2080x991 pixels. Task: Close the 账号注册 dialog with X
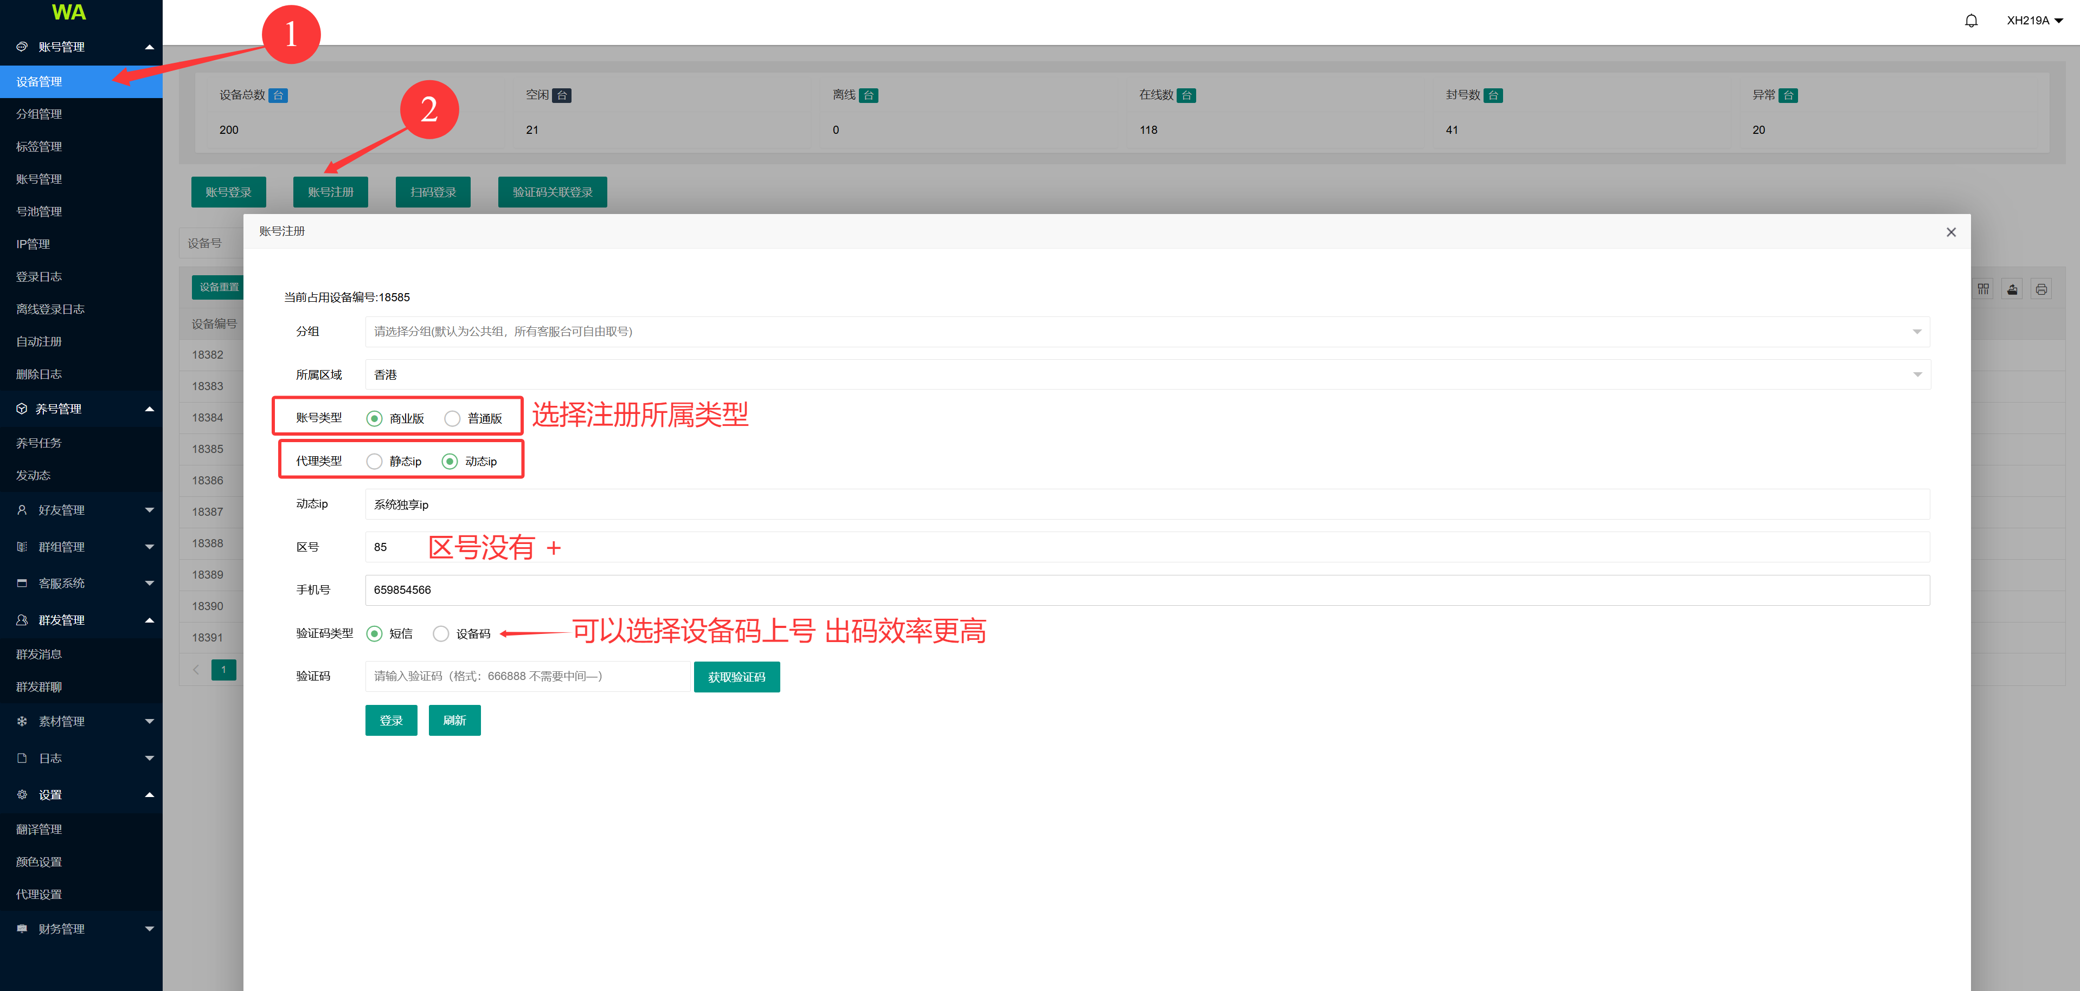[1951, 232]
